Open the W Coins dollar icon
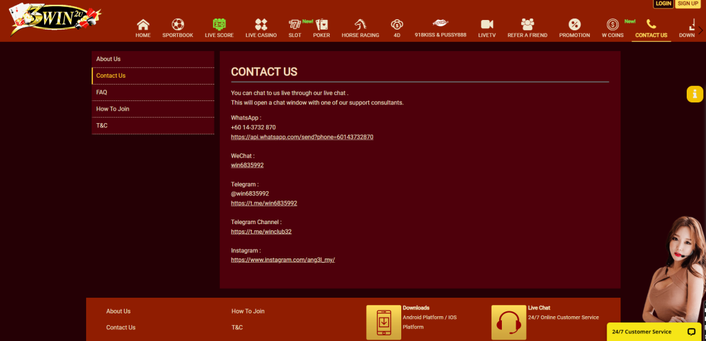This screenshot has height=341, width=706. coord(612,24)
